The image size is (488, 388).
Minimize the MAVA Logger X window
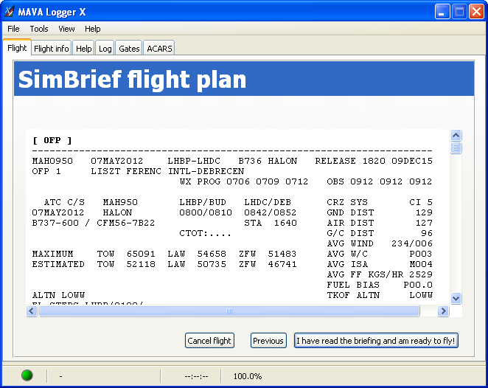coord(442,12)
